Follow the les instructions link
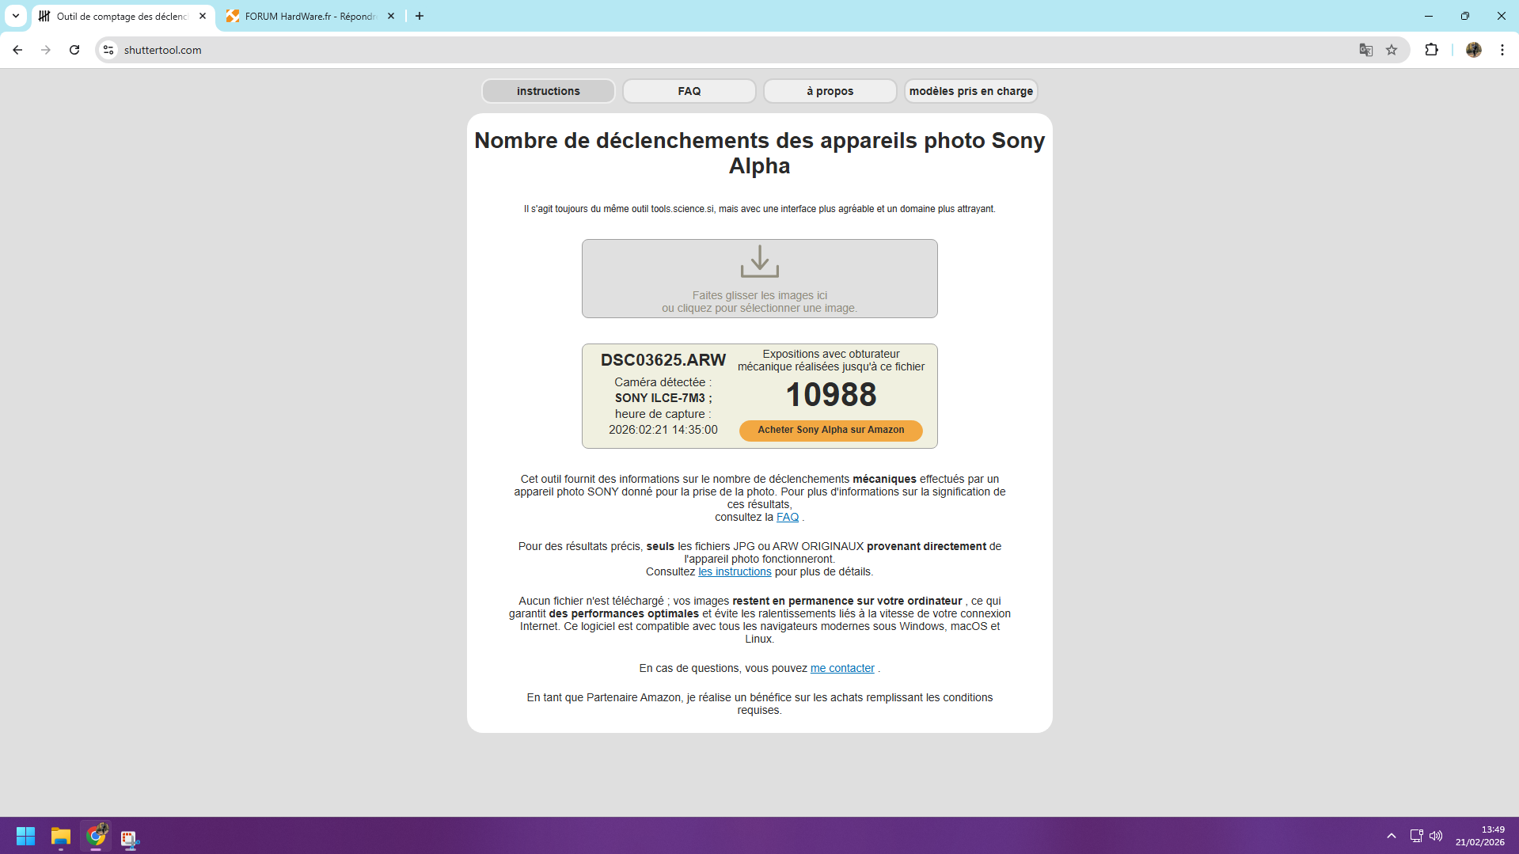The width and height of the screenshot is (1519, 854). pos(735,571)
